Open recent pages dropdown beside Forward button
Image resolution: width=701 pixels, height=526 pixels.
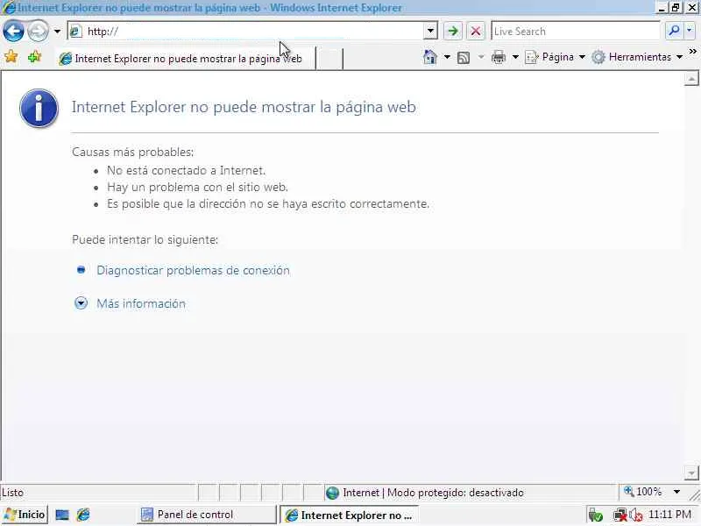(x=57, y=32)
